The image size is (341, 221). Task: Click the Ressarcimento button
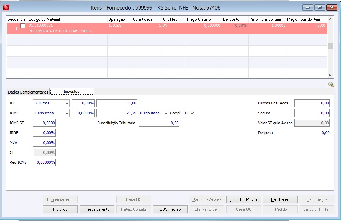97,209
